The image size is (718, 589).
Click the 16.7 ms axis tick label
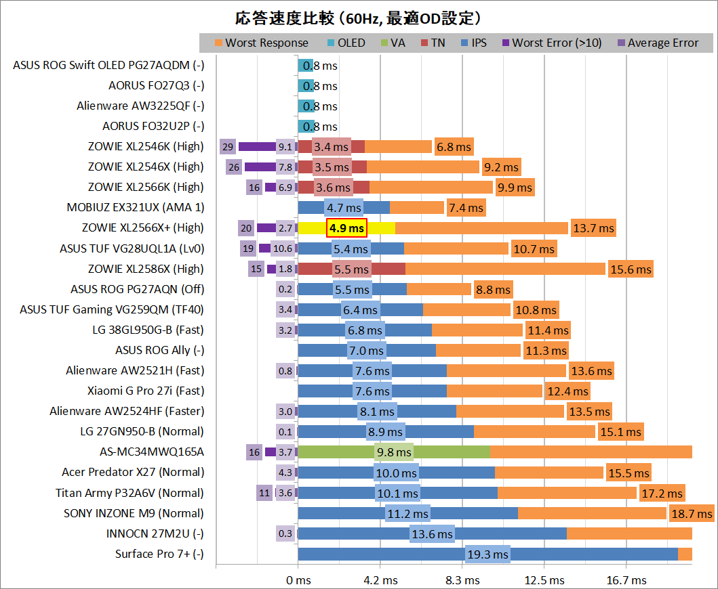626,580
